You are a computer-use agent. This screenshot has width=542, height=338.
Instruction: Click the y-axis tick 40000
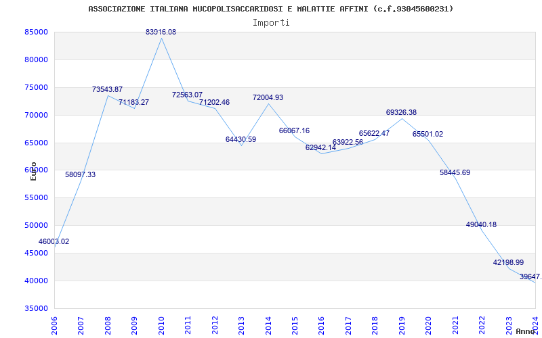pos(36,281)
